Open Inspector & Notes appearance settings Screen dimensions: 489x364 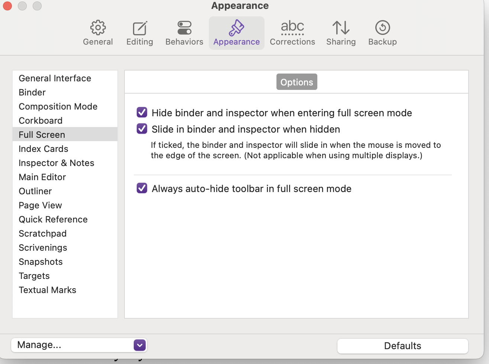56,163
